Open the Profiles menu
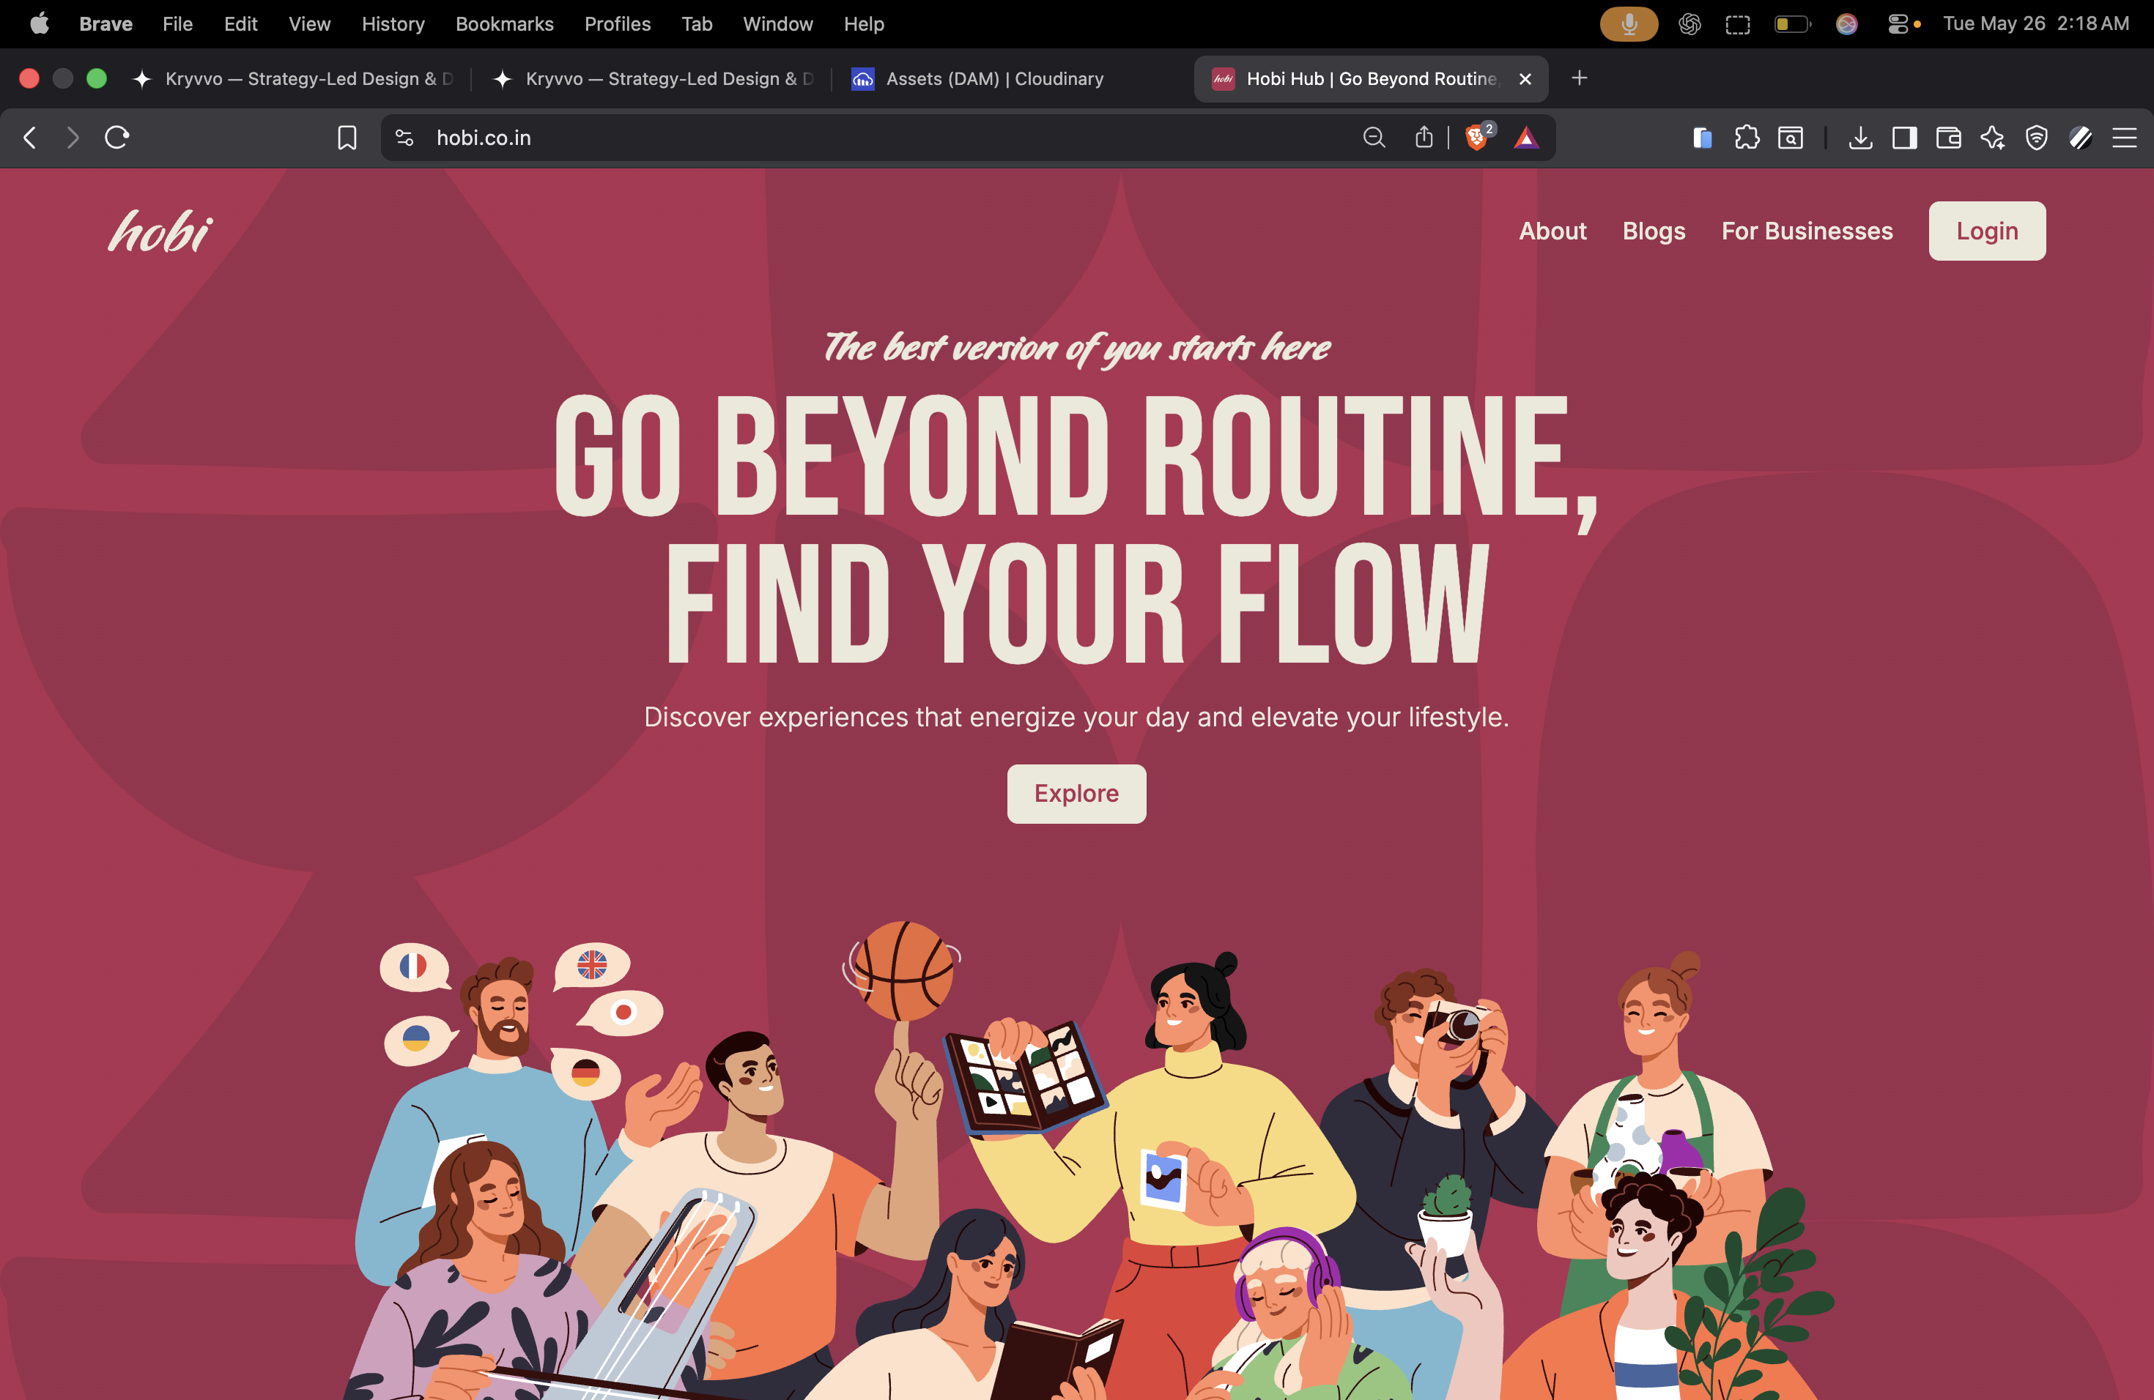The height and width of the screenshot is (1400, 2154). (x=617, y=23)
